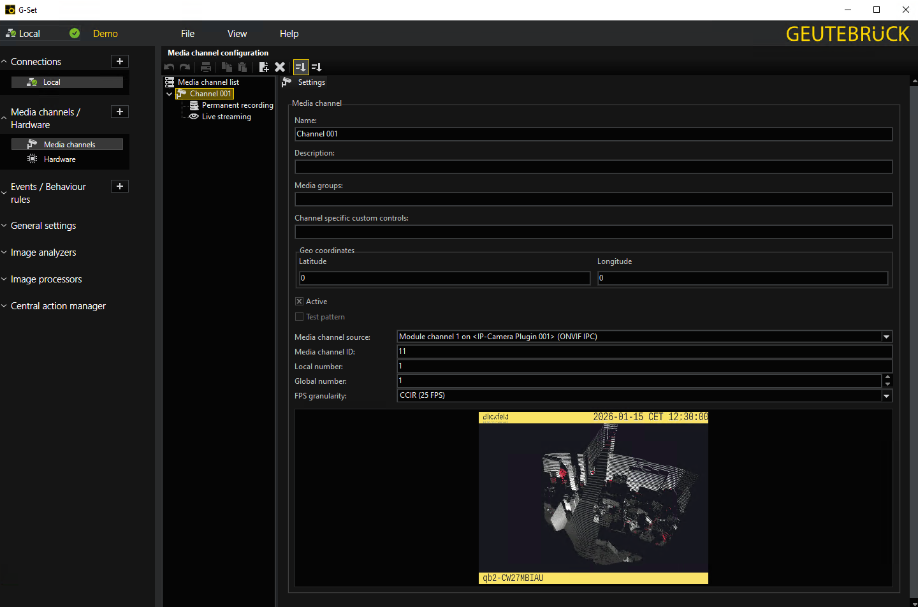Screen dimensions: 918x607
Task: Open the FPS granularity dropdown
Action: tap(886, 396)
